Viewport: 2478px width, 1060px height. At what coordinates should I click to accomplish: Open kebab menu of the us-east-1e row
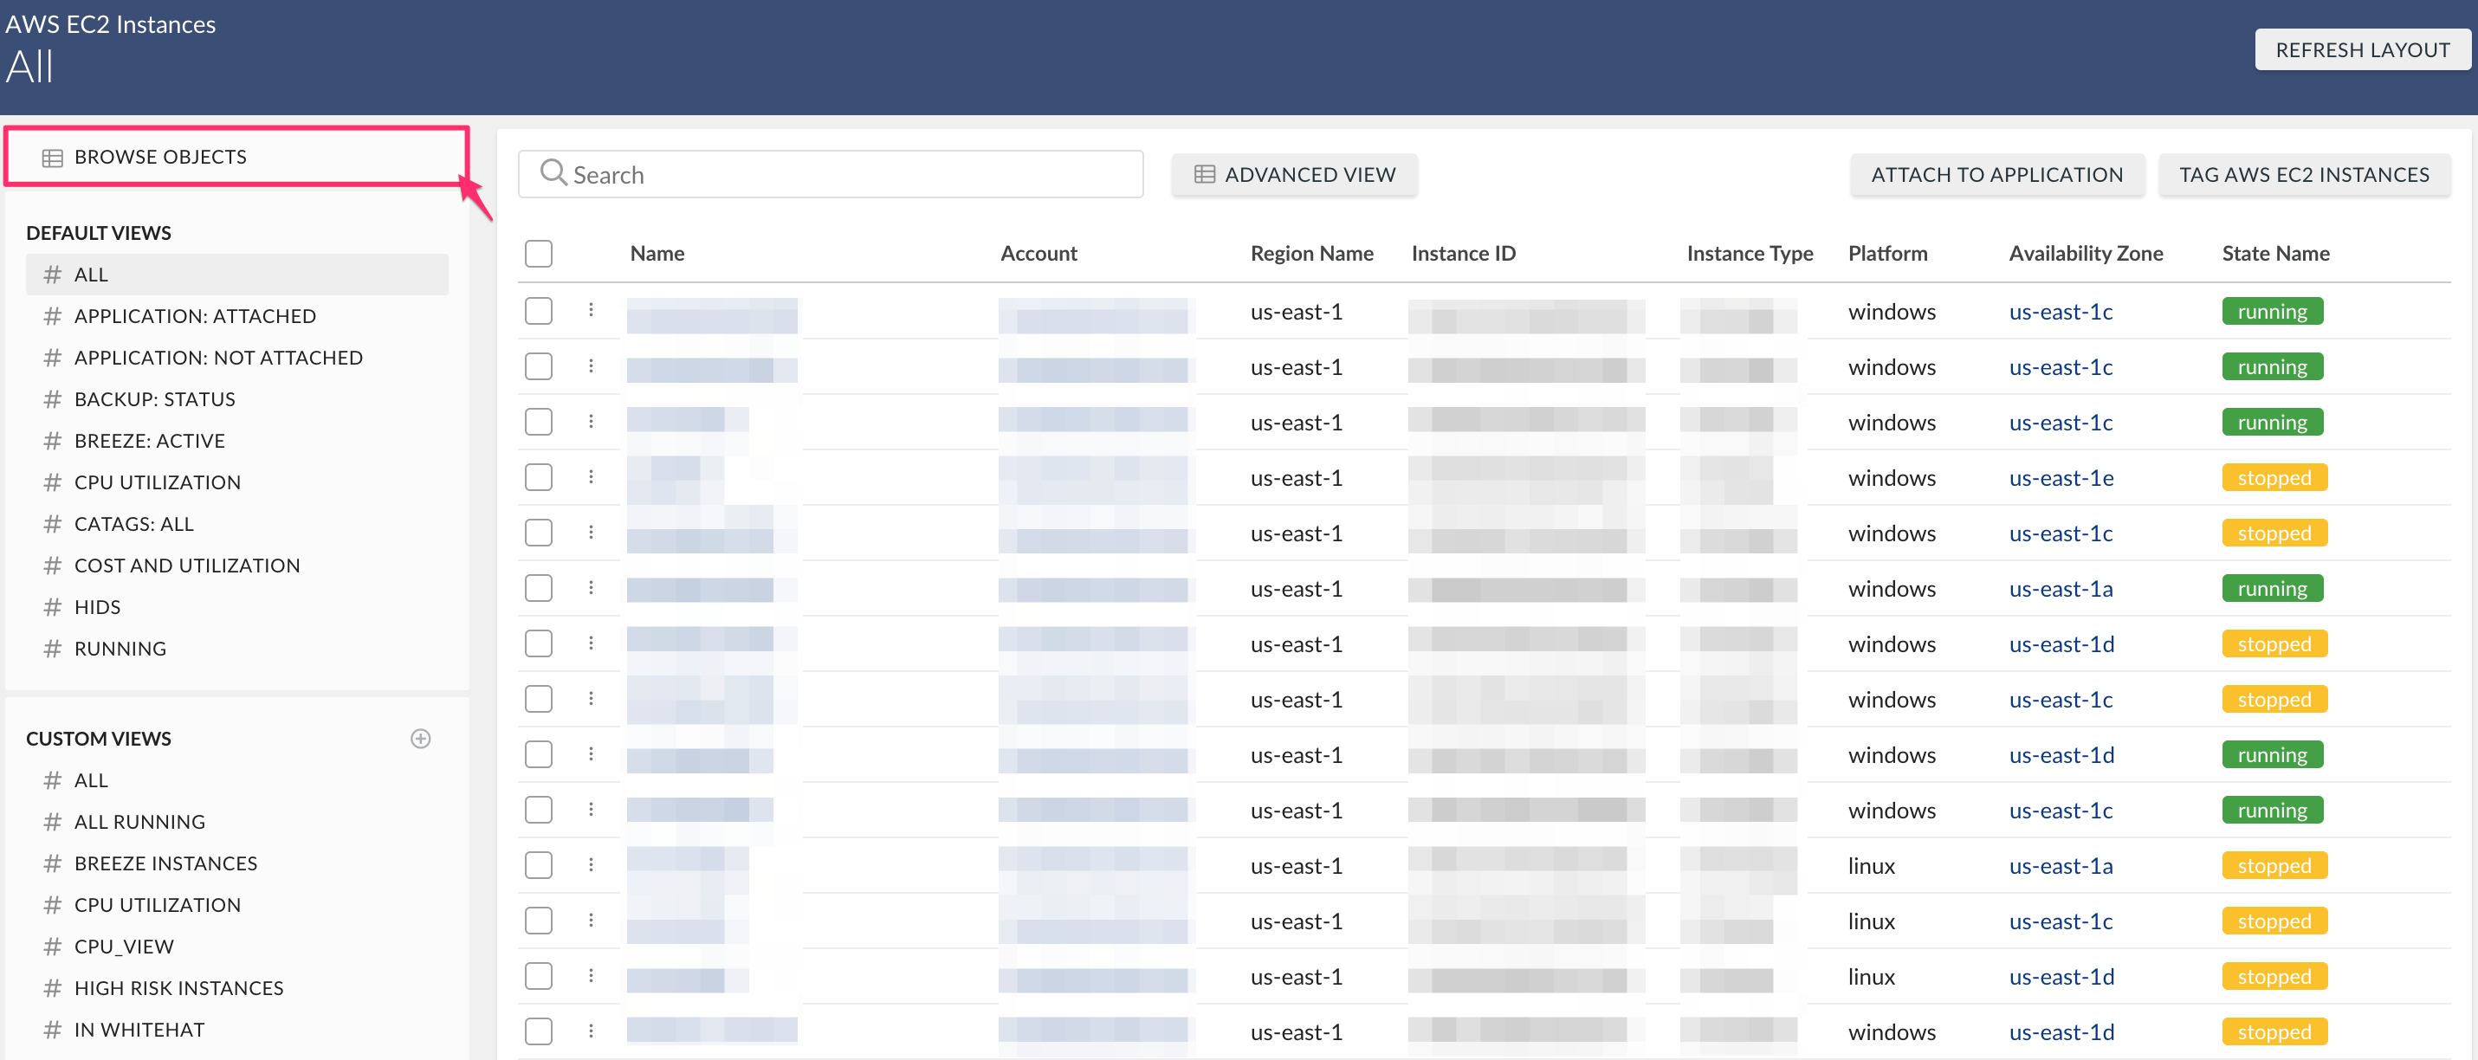[591, 477]
